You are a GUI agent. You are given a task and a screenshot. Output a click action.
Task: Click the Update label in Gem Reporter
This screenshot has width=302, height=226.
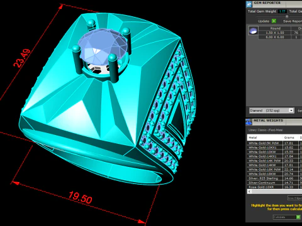[264, 21]
